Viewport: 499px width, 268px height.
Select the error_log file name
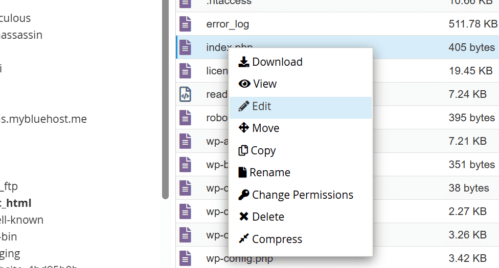click(228, 24)
